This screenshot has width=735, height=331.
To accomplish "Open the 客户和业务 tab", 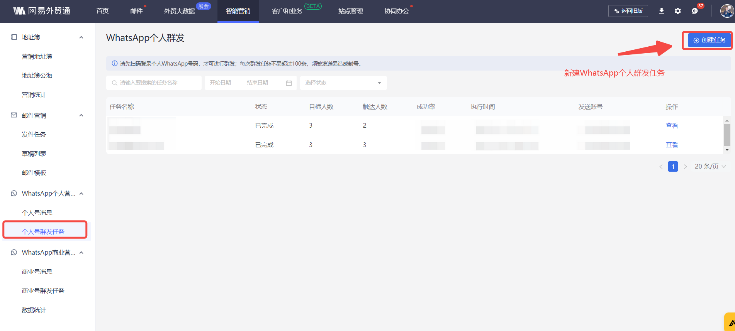I will point(287,11).
